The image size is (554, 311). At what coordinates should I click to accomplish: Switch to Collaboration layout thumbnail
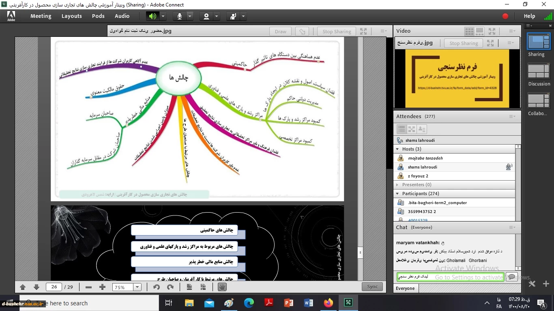539,100
